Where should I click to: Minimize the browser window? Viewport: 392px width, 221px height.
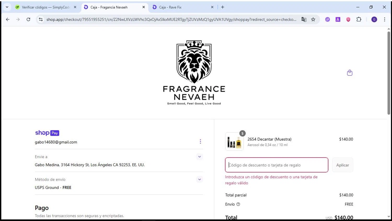358,7
